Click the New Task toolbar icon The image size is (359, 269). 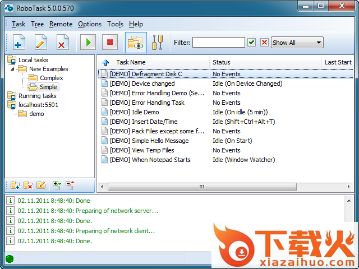click(x=19, y=43)
